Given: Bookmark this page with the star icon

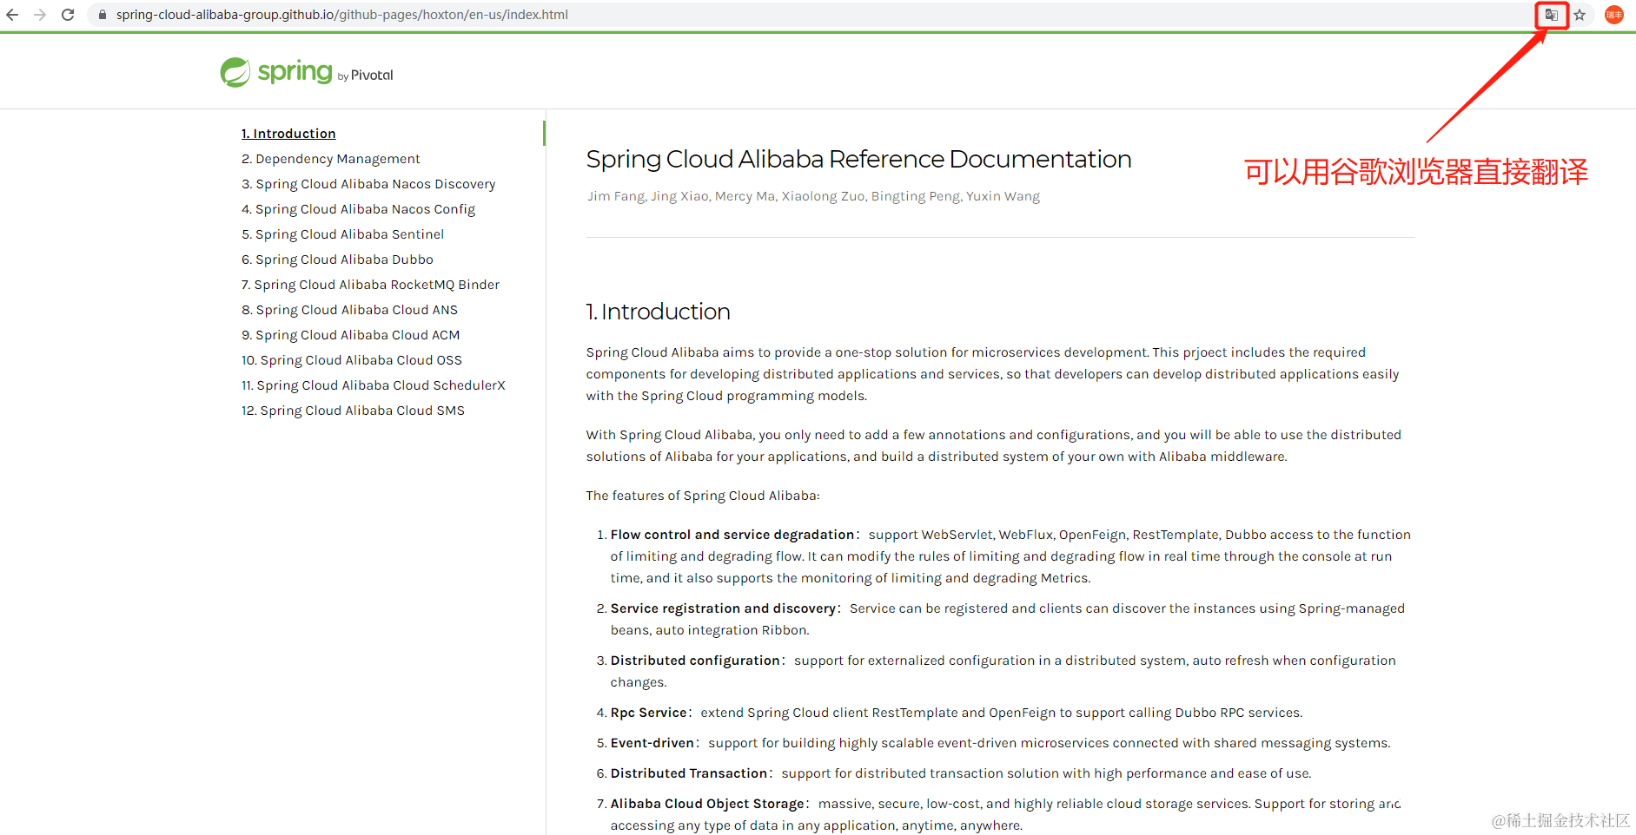Looking at the screenshot, I should [x=1580, y=15].
